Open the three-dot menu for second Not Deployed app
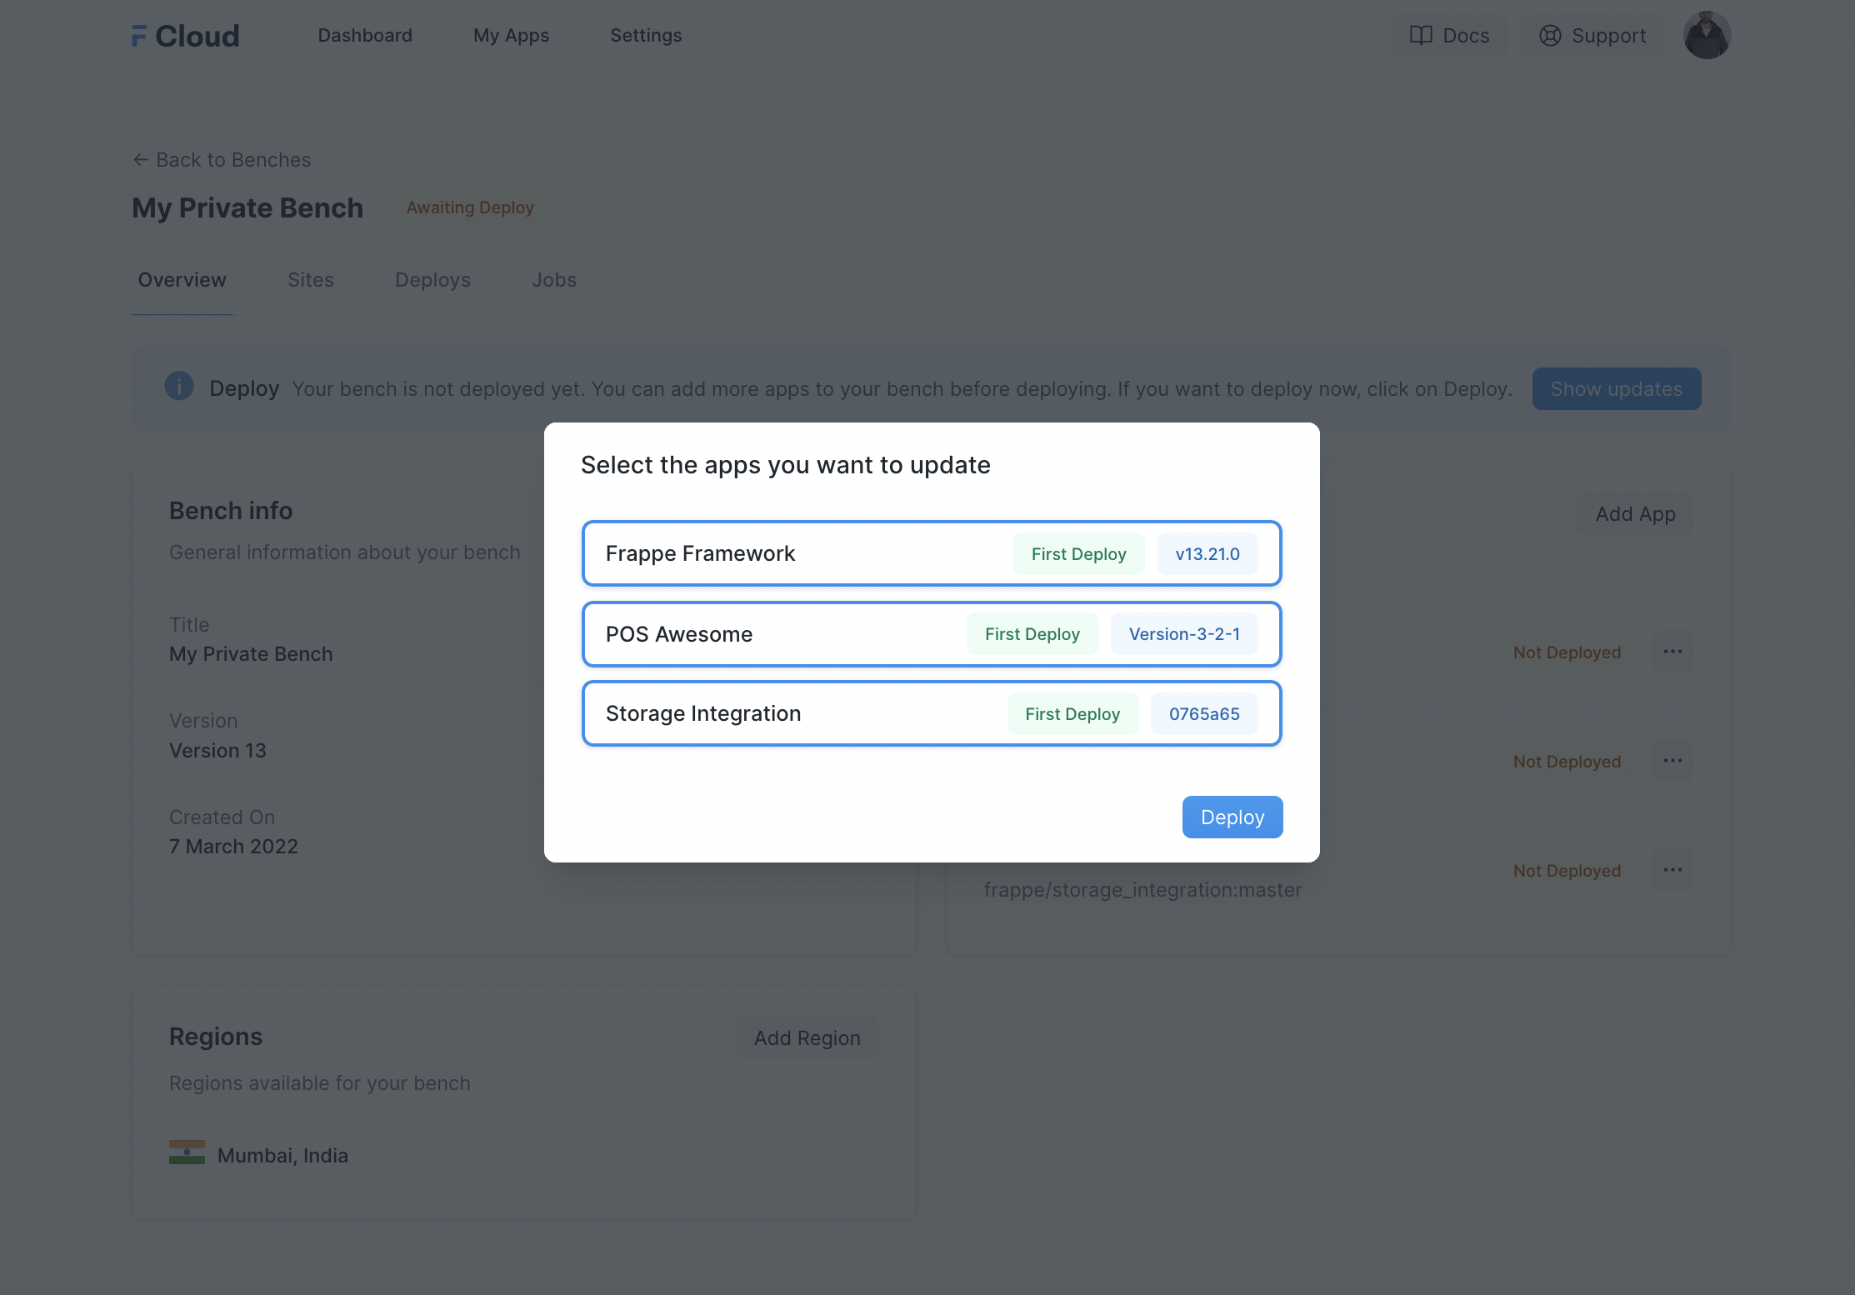 pos(1672,761)
